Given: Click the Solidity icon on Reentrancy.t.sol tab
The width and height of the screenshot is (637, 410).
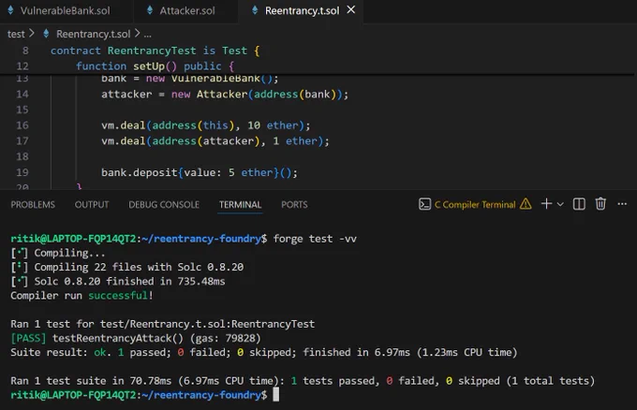Looking at the screenshot, I should point(255,10).
